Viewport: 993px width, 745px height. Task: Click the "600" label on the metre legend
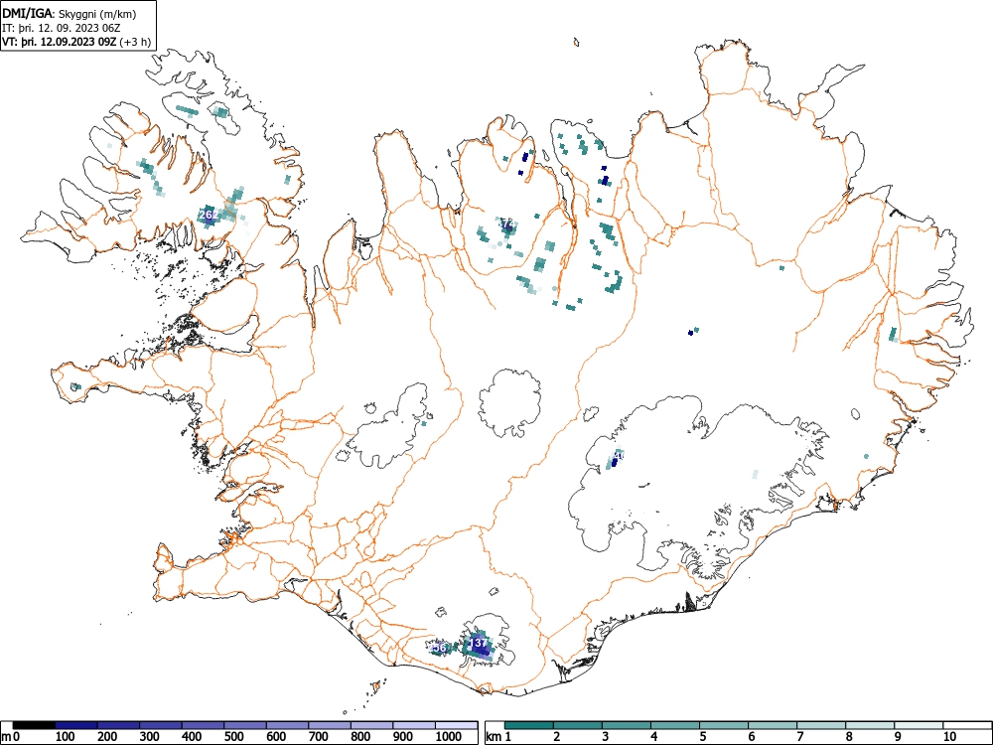click(x=276, y=737)
